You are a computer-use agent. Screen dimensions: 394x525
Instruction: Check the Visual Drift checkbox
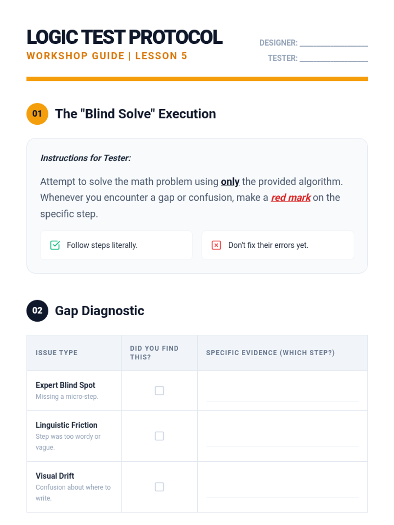[x=159, y=487]
